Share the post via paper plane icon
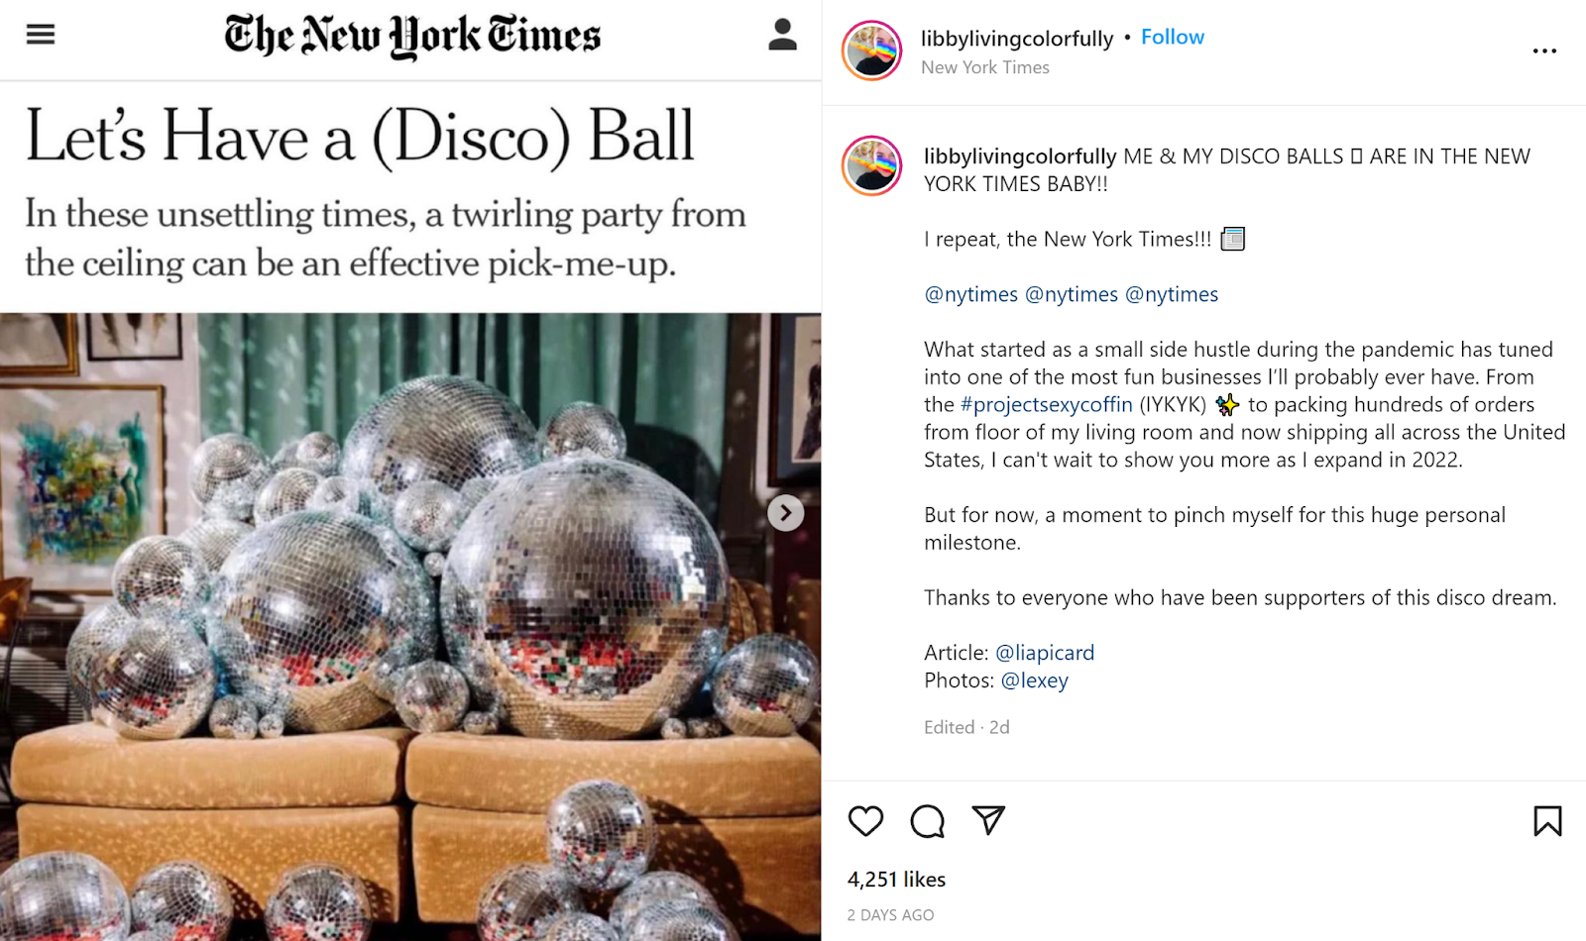Image resolution: width=1586 pixels, height=941 pixels. [988, 820]
